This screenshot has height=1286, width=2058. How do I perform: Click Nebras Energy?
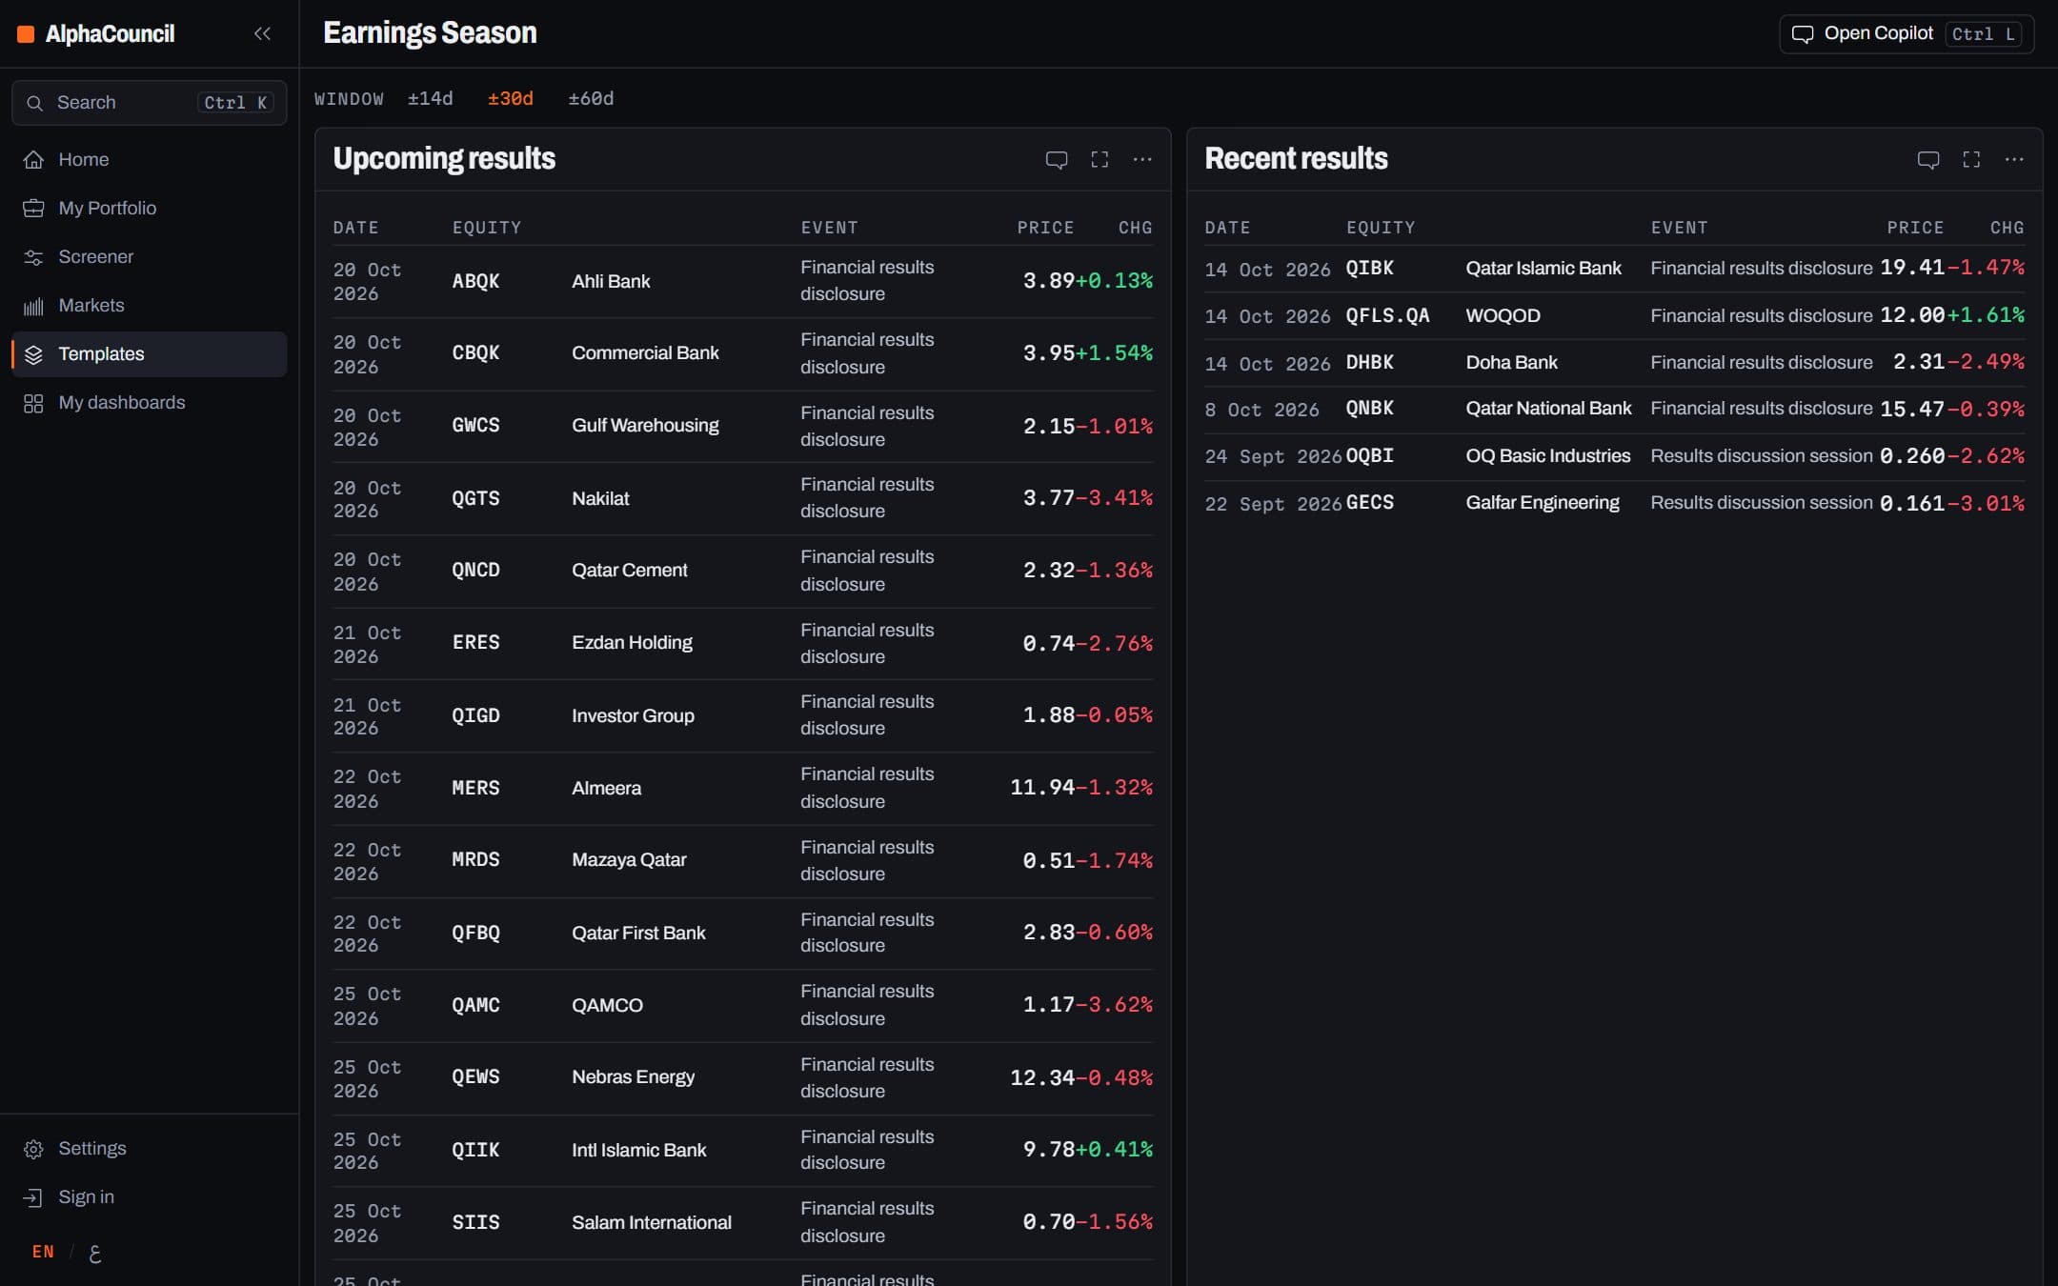[x=633, y=1076]
